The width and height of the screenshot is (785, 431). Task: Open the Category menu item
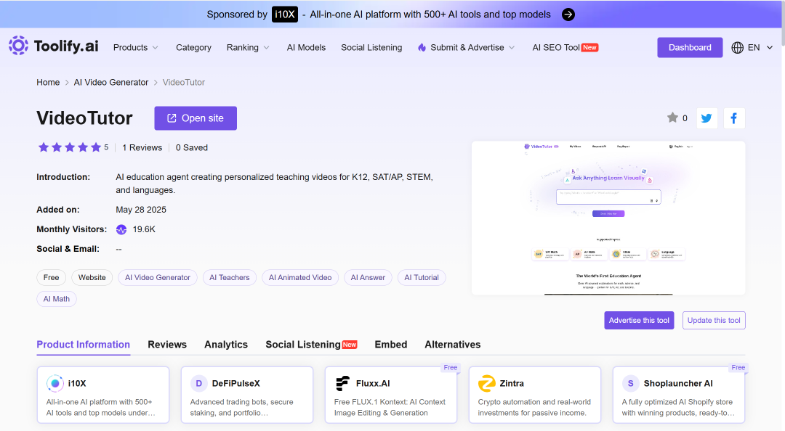tap(193, 47)
